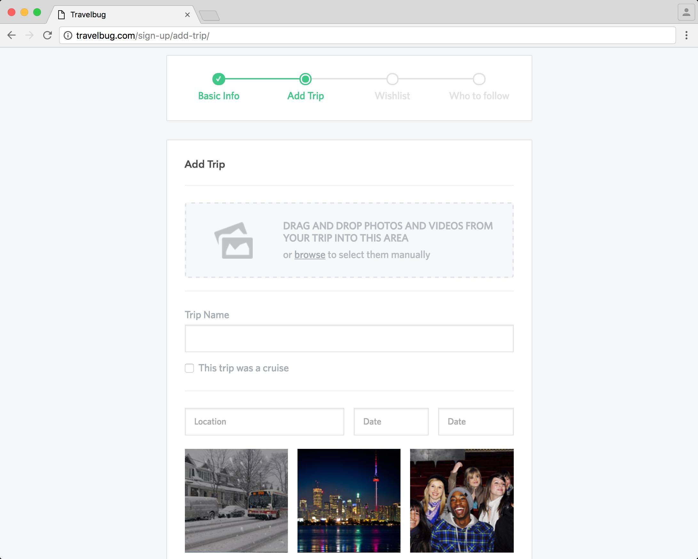
Task: Click the Who to follow step circle icon
Action: (x=479, y=79)
